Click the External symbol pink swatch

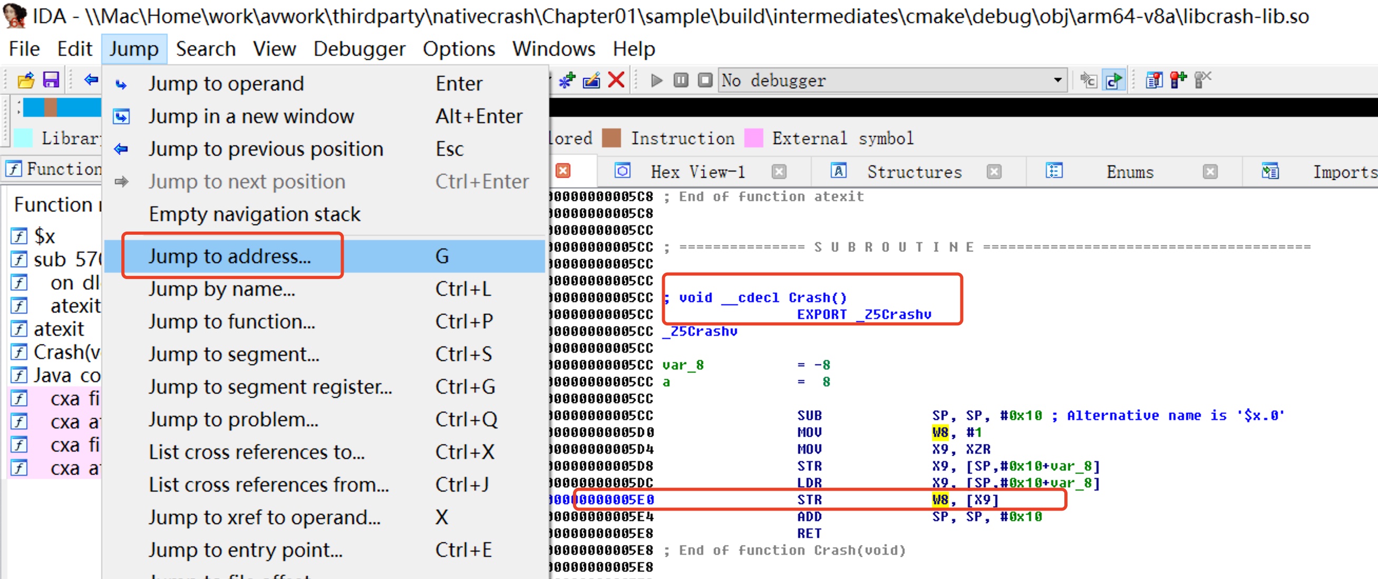click(x=753, y=138)
